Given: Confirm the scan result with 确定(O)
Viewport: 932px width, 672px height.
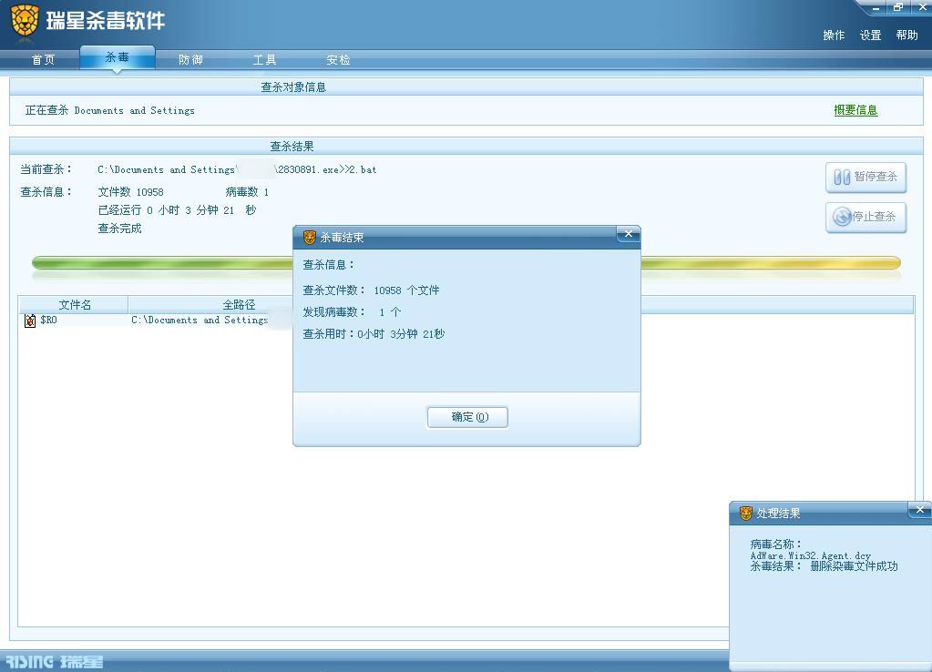Looking at the screenshot, I should point(467,417).
